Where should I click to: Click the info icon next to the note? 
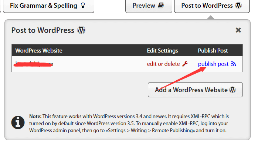coord(18,122)
